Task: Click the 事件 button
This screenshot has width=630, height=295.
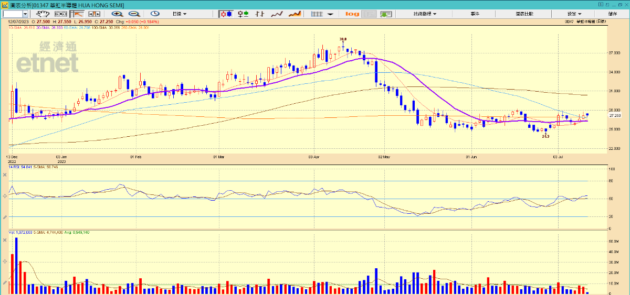Action: [475, 14]
